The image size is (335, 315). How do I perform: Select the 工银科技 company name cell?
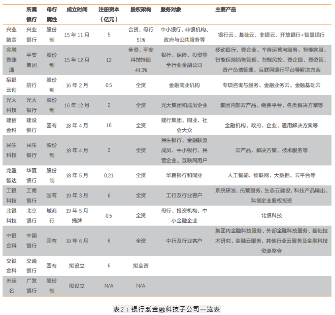(x=11, y=195)
